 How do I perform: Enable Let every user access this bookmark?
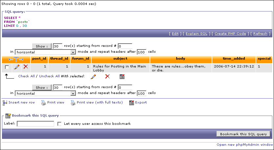pos(59,124)
